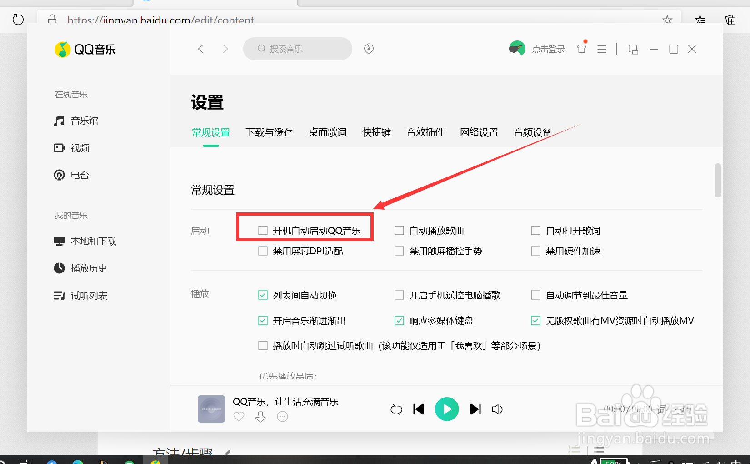Open 视频 in sidebar
Image resolution: width=750 pixels, height=464 pixels.
tap(71, 148)
